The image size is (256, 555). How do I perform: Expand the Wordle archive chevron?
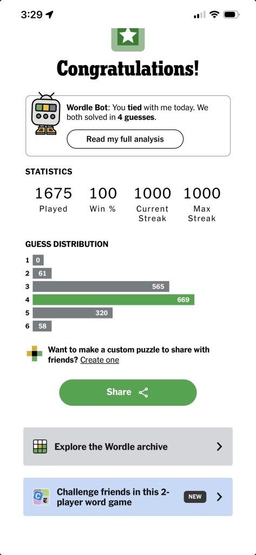pos(219,446)
